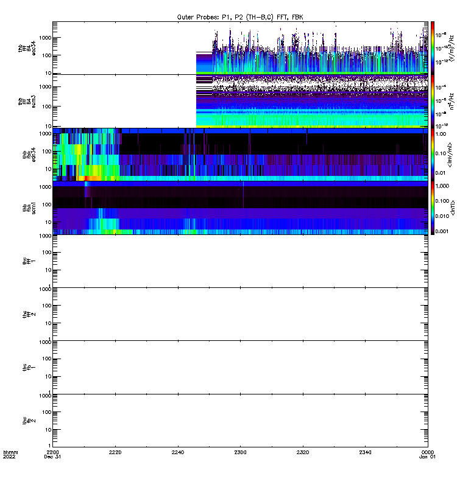
Task: Click the plot title 'Outer Probes: P1, P2 (TH-B,C) FFT, FBK'
Action: tap(240, 17)
